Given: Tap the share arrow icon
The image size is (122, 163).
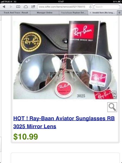Looking at the screenshot, I should click(33, 7).
